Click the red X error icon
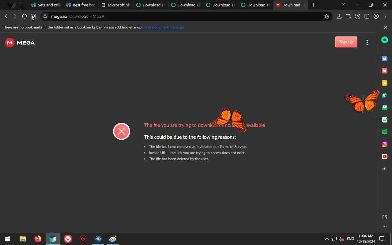The height and width of the screenshot is (245, 392). [x=122, y=131]
